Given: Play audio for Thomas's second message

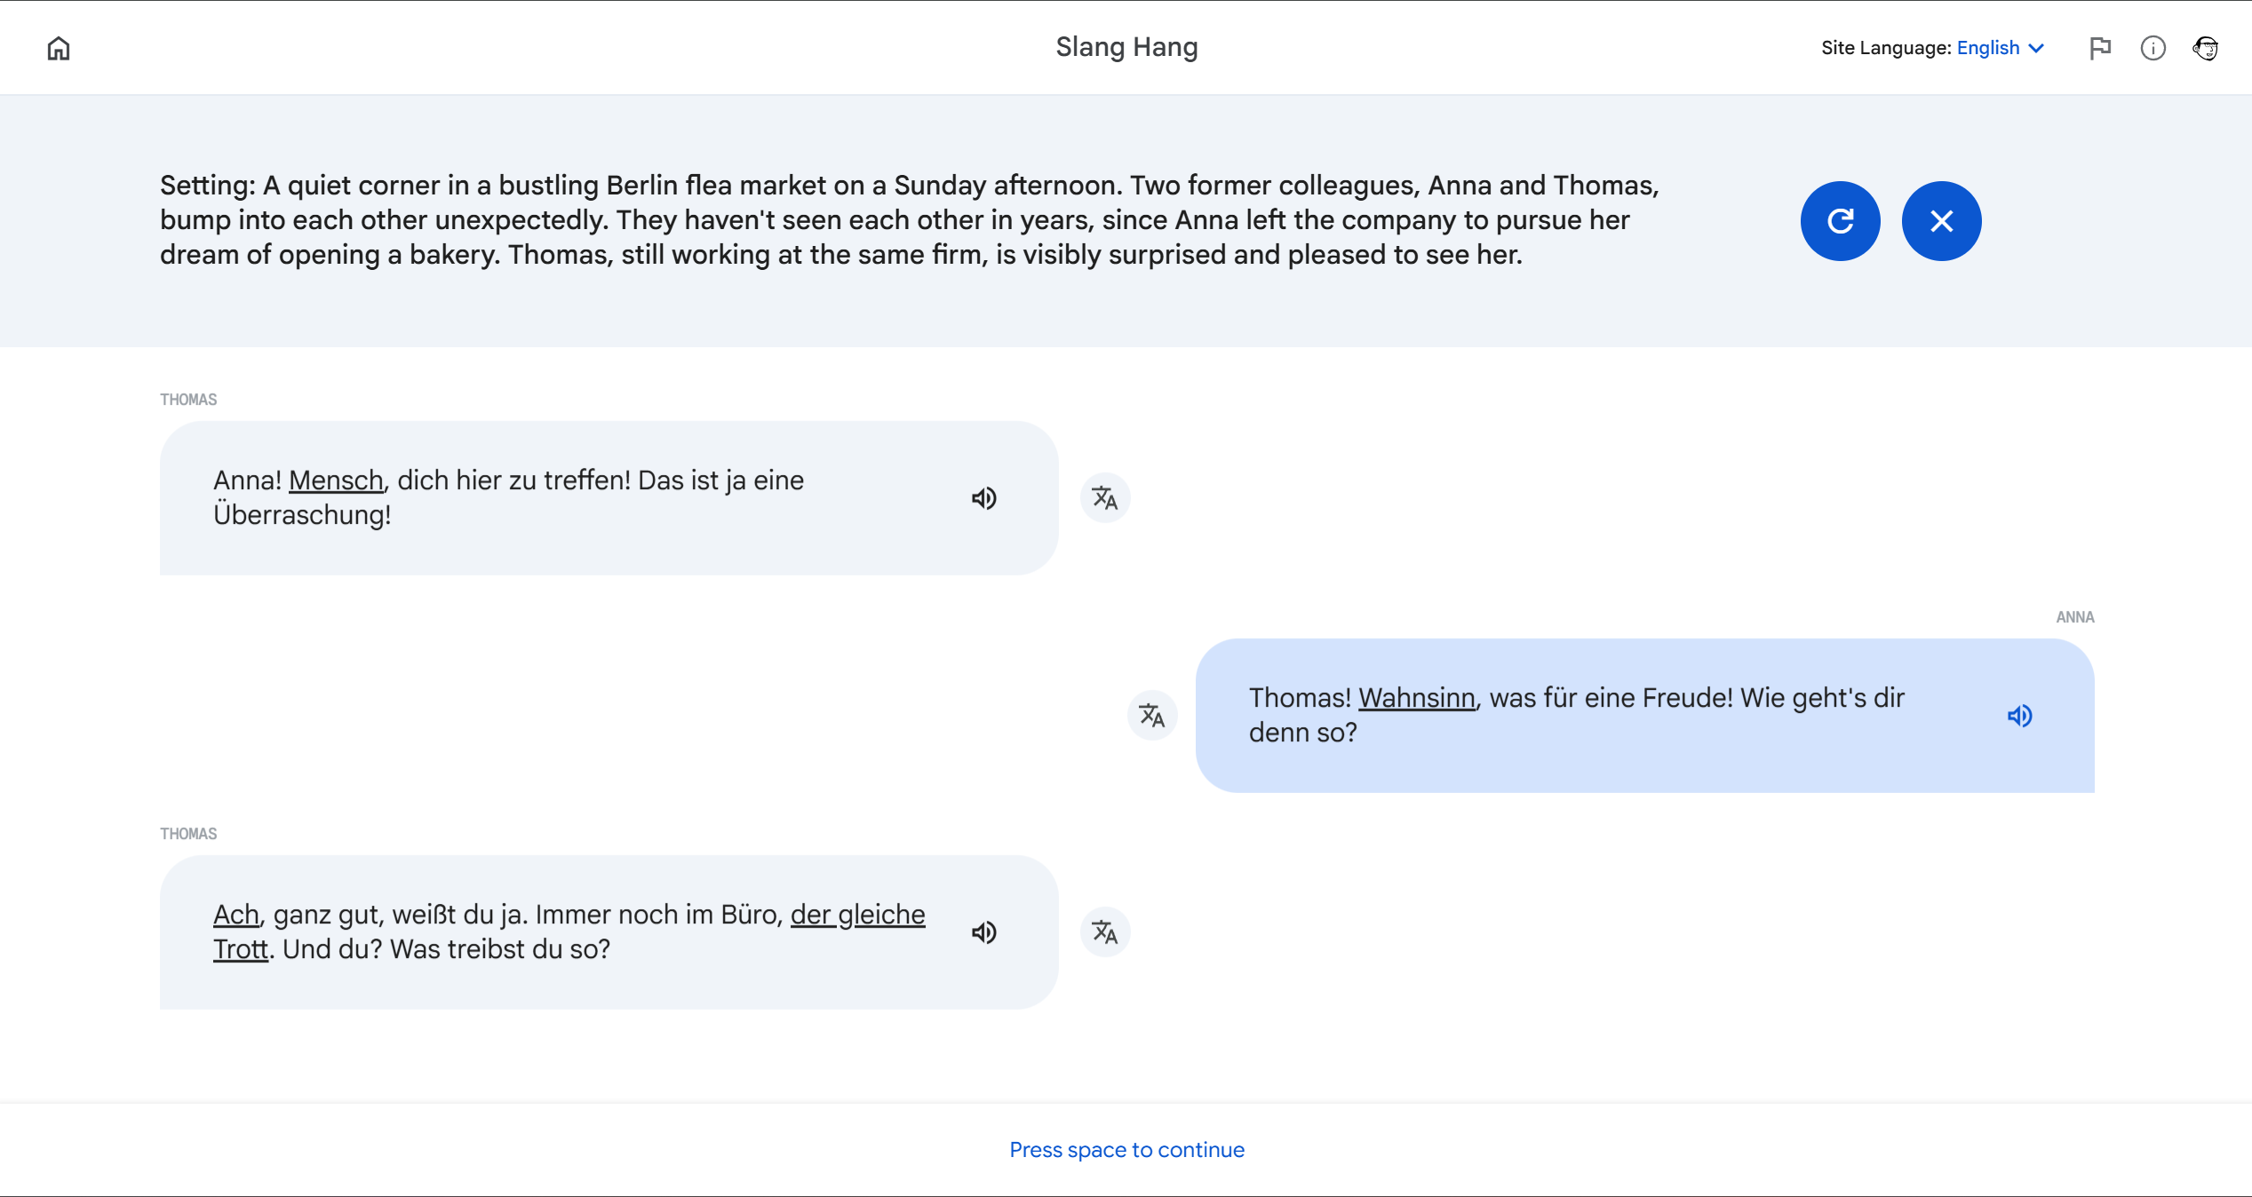Looking at the screenshot, I should coord(983,932).
